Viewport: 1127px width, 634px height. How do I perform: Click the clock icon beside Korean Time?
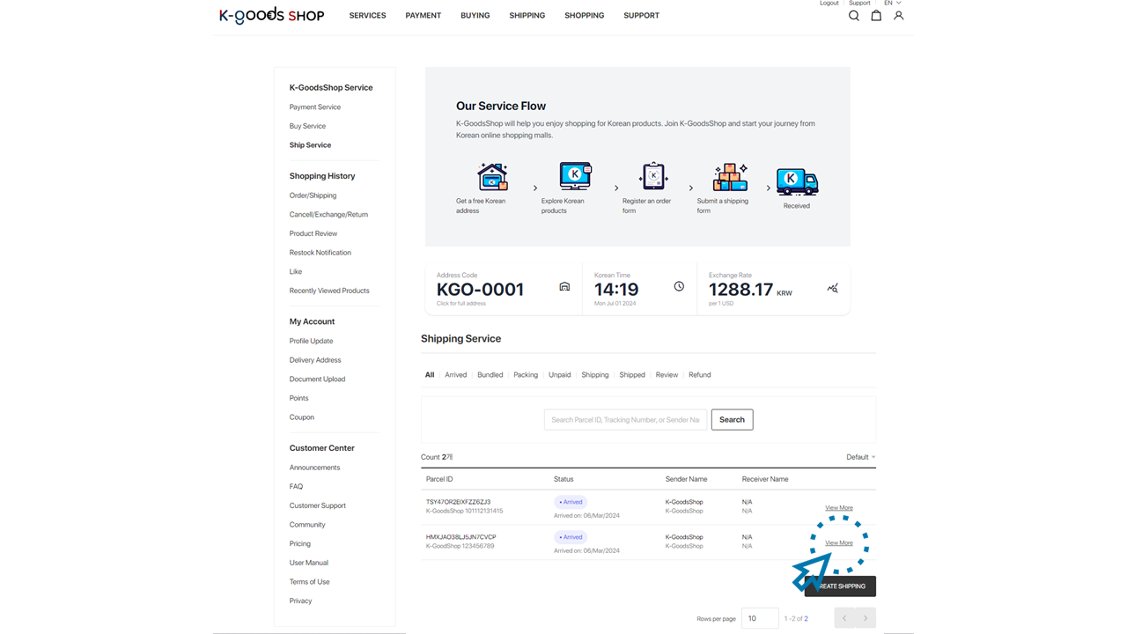tap(679, 286)
